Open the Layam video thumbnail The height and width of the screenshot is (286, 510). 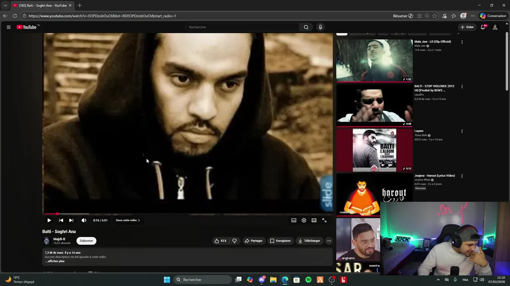[x=375, y=150]
